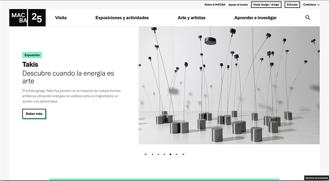Open the Castellano language dropdown
This screenshot has width=329, height=181.
(x=309, y=4)
